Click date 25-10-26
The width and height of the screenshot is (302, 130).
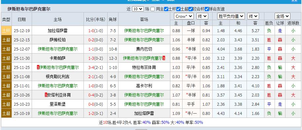tap(22, 95)
